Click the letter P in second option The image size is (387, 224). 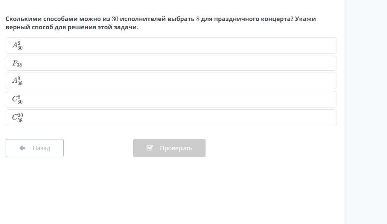pyautogui.click(x=15, y=63)
